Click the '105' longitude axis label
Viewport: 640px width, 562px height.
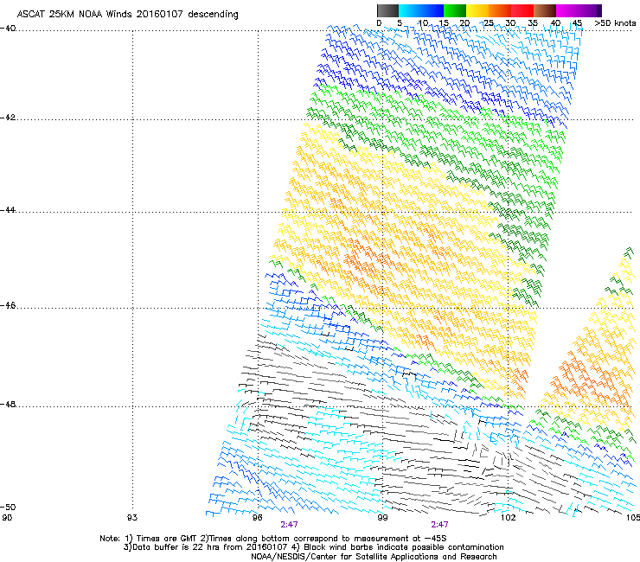[633, 518]
